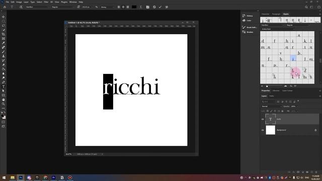This screenshot has height=181, width=322.
Task: Click the text layer thumbnail
Action: (270, 119)
